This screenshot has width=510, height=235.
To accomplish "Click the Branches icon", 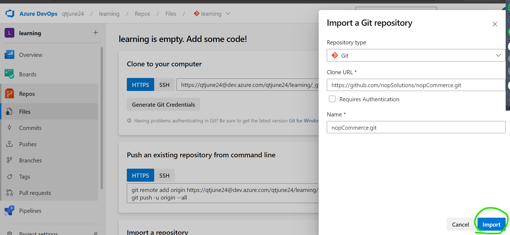I will [9, 160].
